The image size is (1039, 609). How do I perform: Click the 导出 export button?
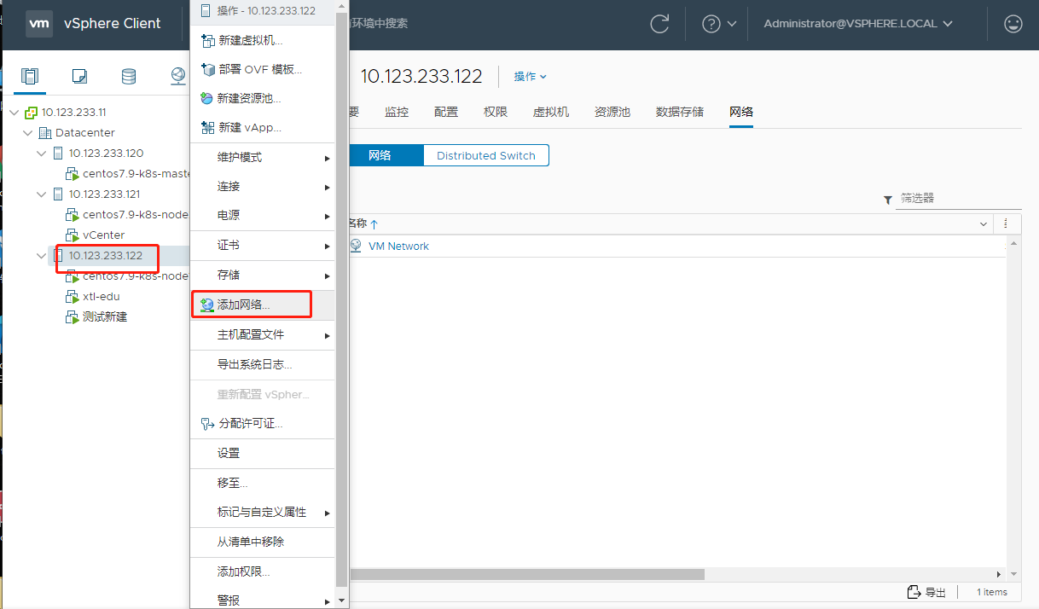pos(926,592)
